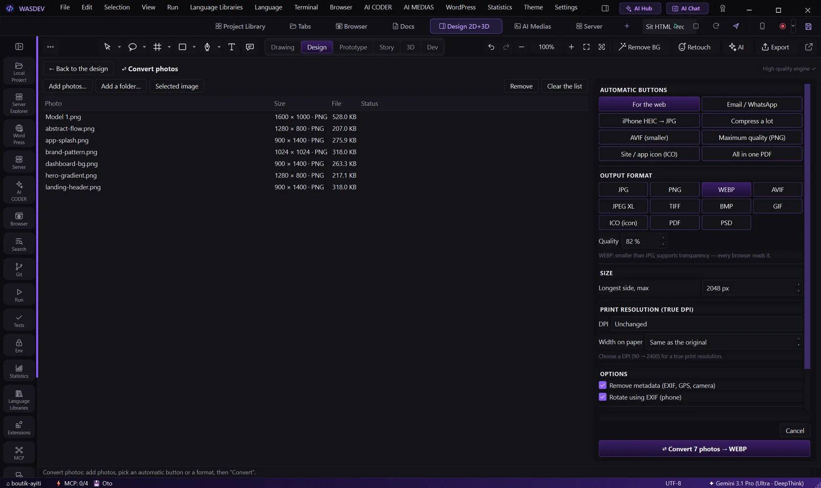Select the lasso selection tool
821x488 pixels.
132,47
